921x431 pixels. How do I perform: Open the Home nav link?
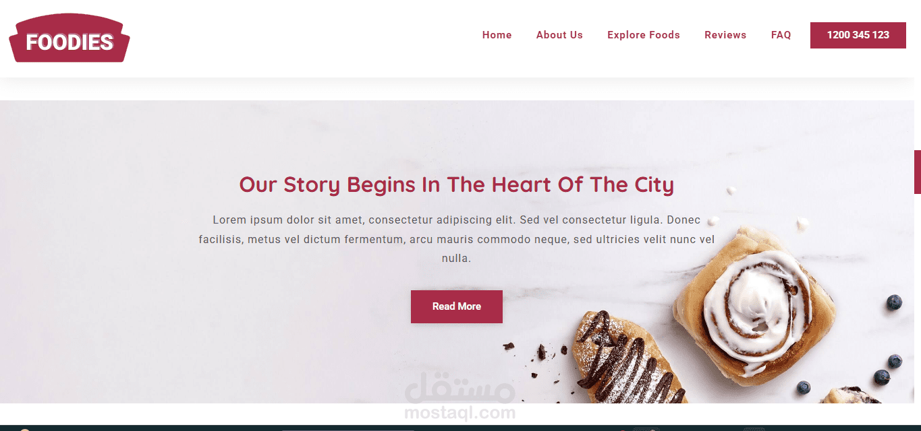tap(497, 35)
